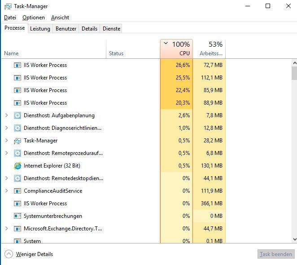Viewport: 297px width, 265px height.
Task: Click the Weniger Details link
Action: 35,254
